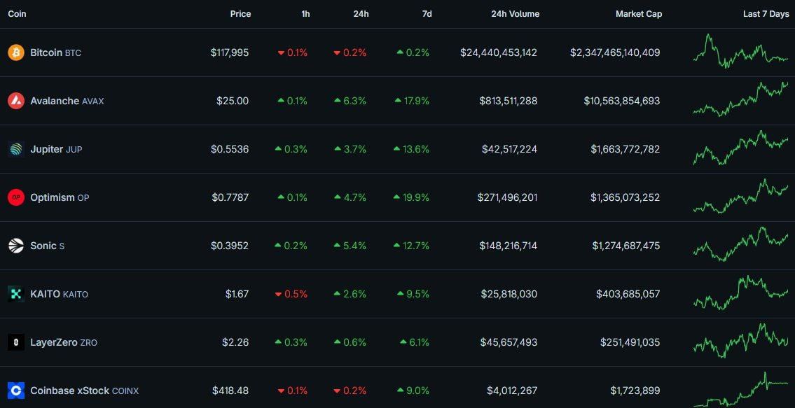Click the Bitcoin orange logo icon
This screenshot has width=795, height=408.
point(15,52)
